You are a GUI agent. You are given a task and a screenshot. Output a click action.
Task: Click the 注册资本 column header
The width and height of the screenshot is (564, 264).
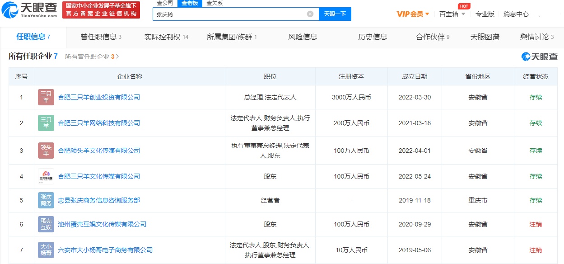(x=351, y=76)
